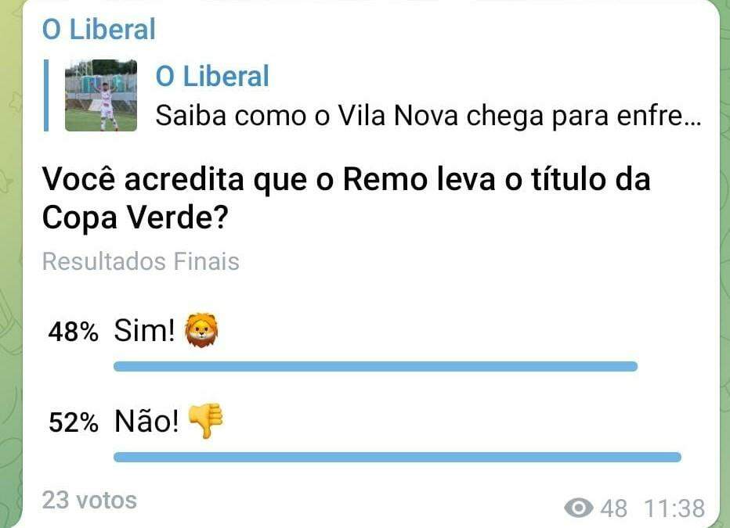Image resolution: width=730 pixels, height=528 pixels.
Task: Click the Resultados Finais label
Action: click(x=140, y=261)
